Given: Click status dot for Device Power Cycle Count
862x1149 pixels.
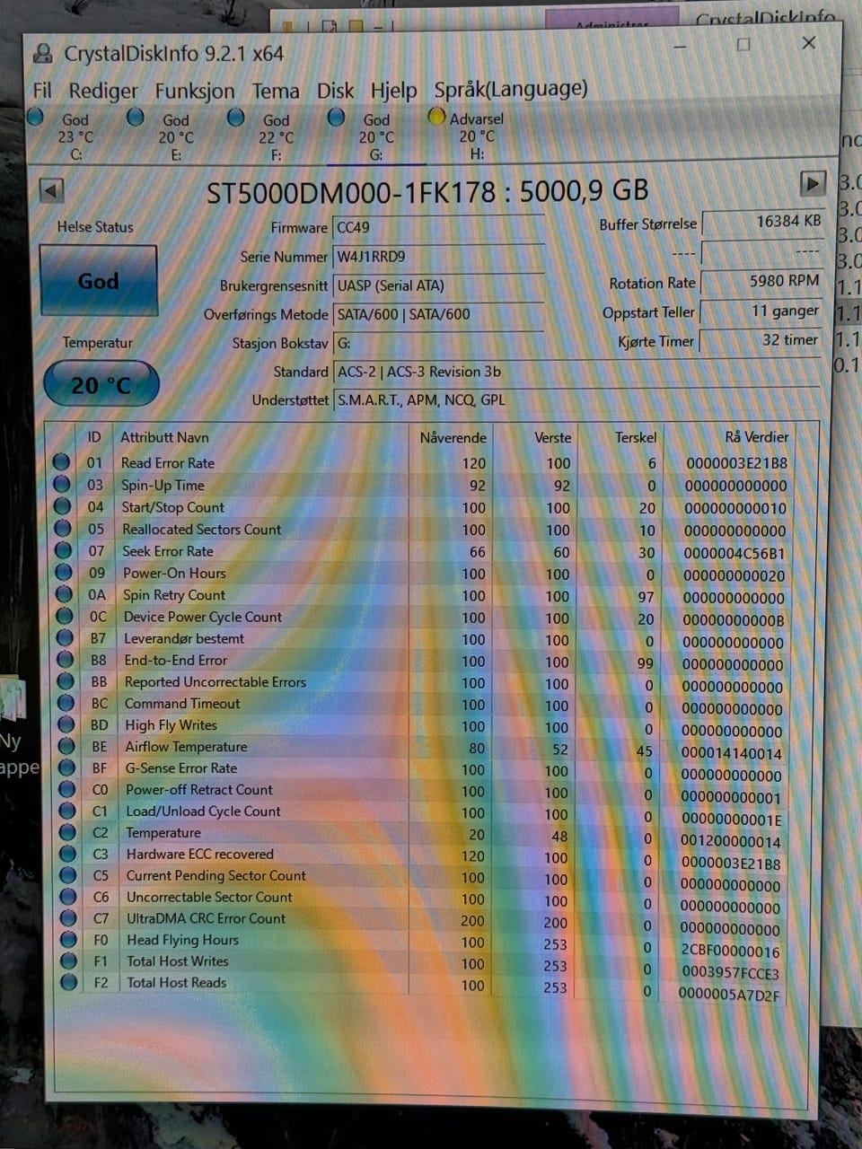Looking at the screenshot, I should click(x=64, y=616).
